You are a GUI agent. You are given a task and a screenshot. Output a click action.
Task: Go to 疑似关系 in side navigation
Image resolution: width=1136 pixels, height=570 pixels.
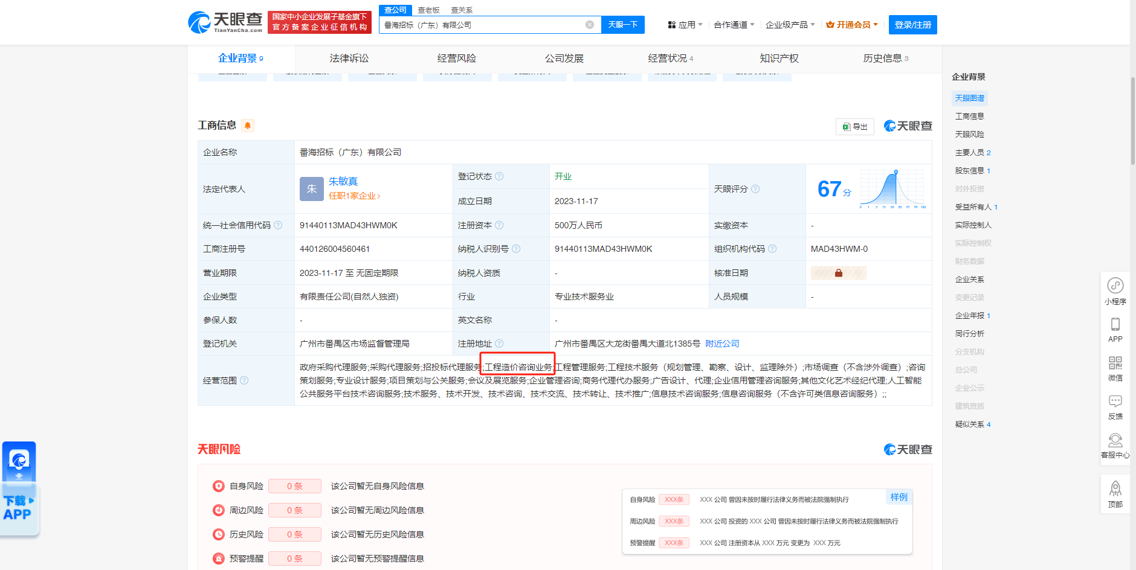coord(973,424)
